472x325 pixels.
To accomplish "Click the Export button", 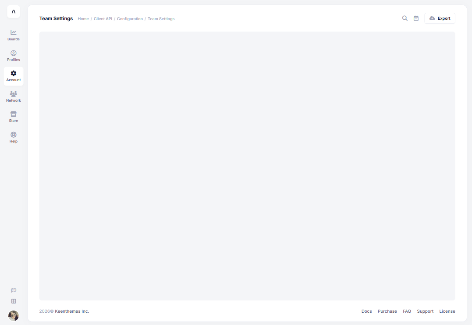I will (440, 18).
